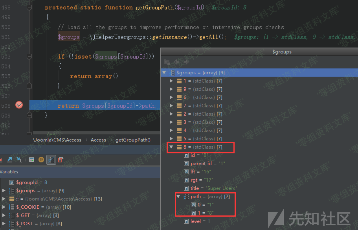
Task: Select the getGroupPath() breadcrumb
Action: click(133, 140)
